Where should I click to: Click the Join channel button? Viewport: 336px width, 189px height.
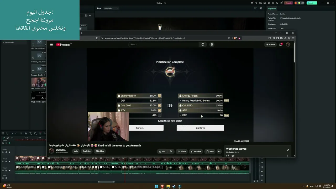tap(76, 151)
